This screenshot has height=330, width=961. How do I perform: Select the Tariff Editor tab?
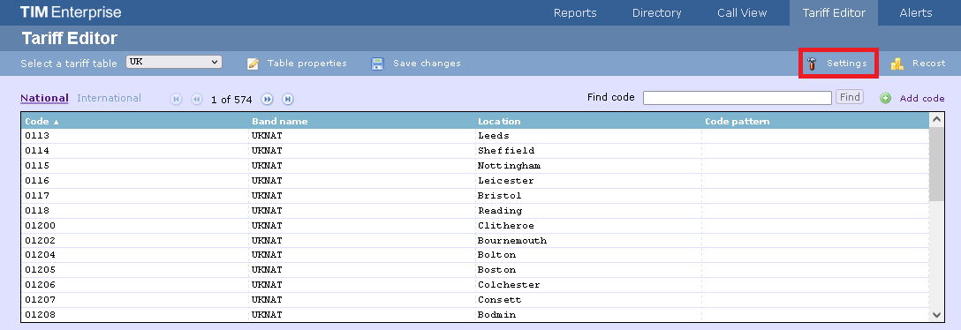pos(834,13)
